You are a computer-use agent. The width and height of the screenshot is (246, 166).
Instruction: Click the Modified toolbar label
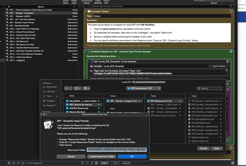98,3
